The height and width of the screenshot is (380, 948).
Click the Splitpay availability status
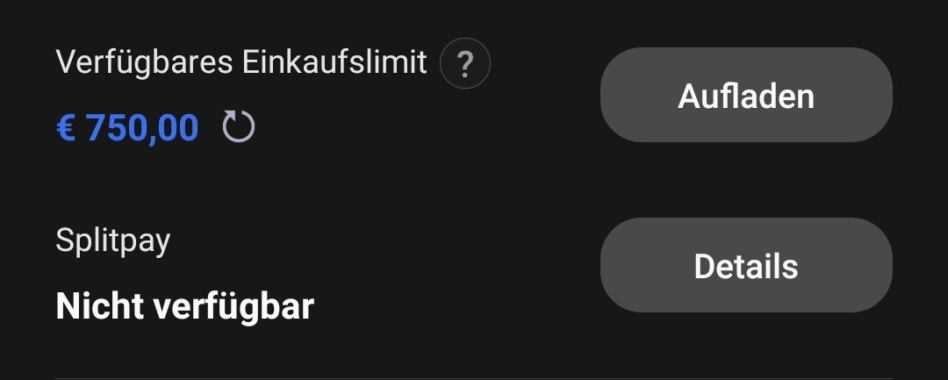click(x=185, y=305)
